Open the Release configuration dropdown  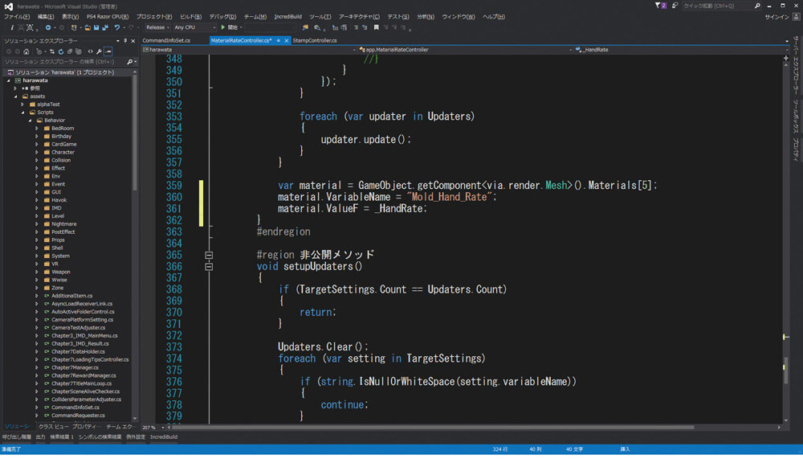click(x=157, y=27)
